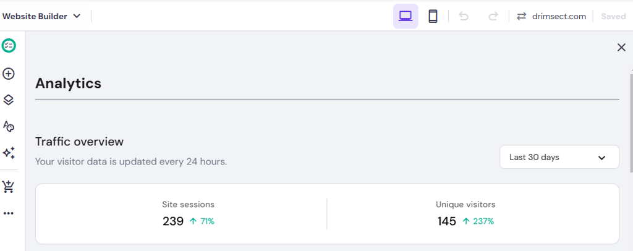
Task: Open the Last 30 days dropdown
Action: point(559,157)
